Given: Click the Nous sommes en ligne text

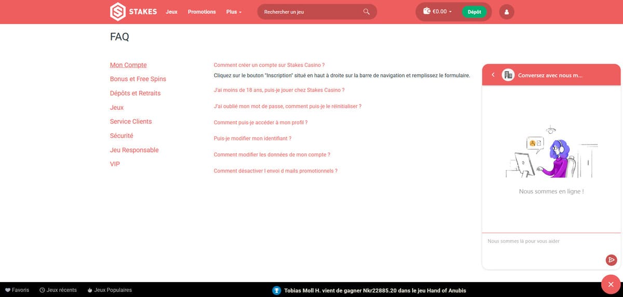Looking at the screenshot, I should coord(551,191).
